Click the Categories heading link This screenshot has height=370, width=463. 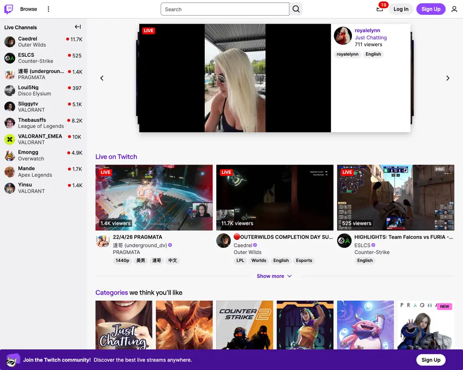(x=111, y=292)
